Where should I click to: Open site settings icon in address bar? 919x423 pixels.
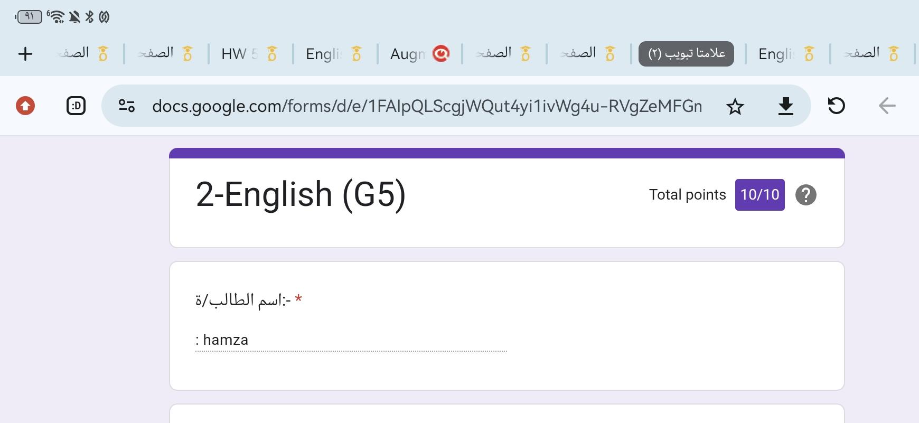pos(127,106)
